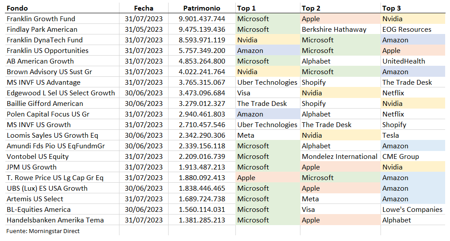Select the green Microsoft cell for BL-Equities America
This screenshot has width=450, height=241.
pos(253,209)
